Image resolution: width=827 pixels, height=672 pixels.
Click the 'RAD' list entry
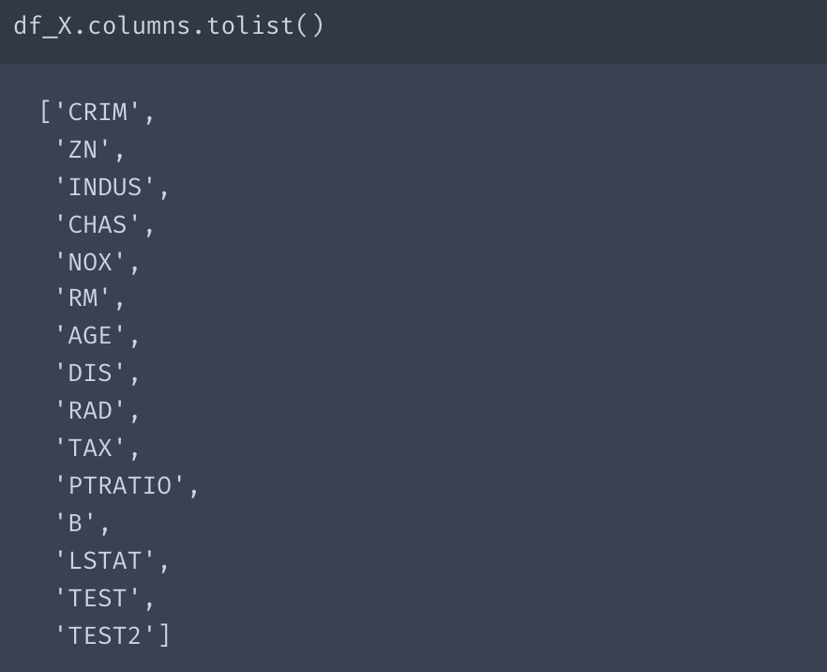[x=91, y=411]
